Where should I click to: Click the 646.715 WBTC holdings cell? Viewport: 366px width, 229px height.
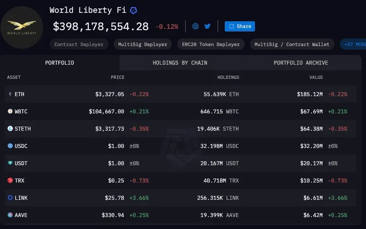pyautogui.click(x=219, y=112)
